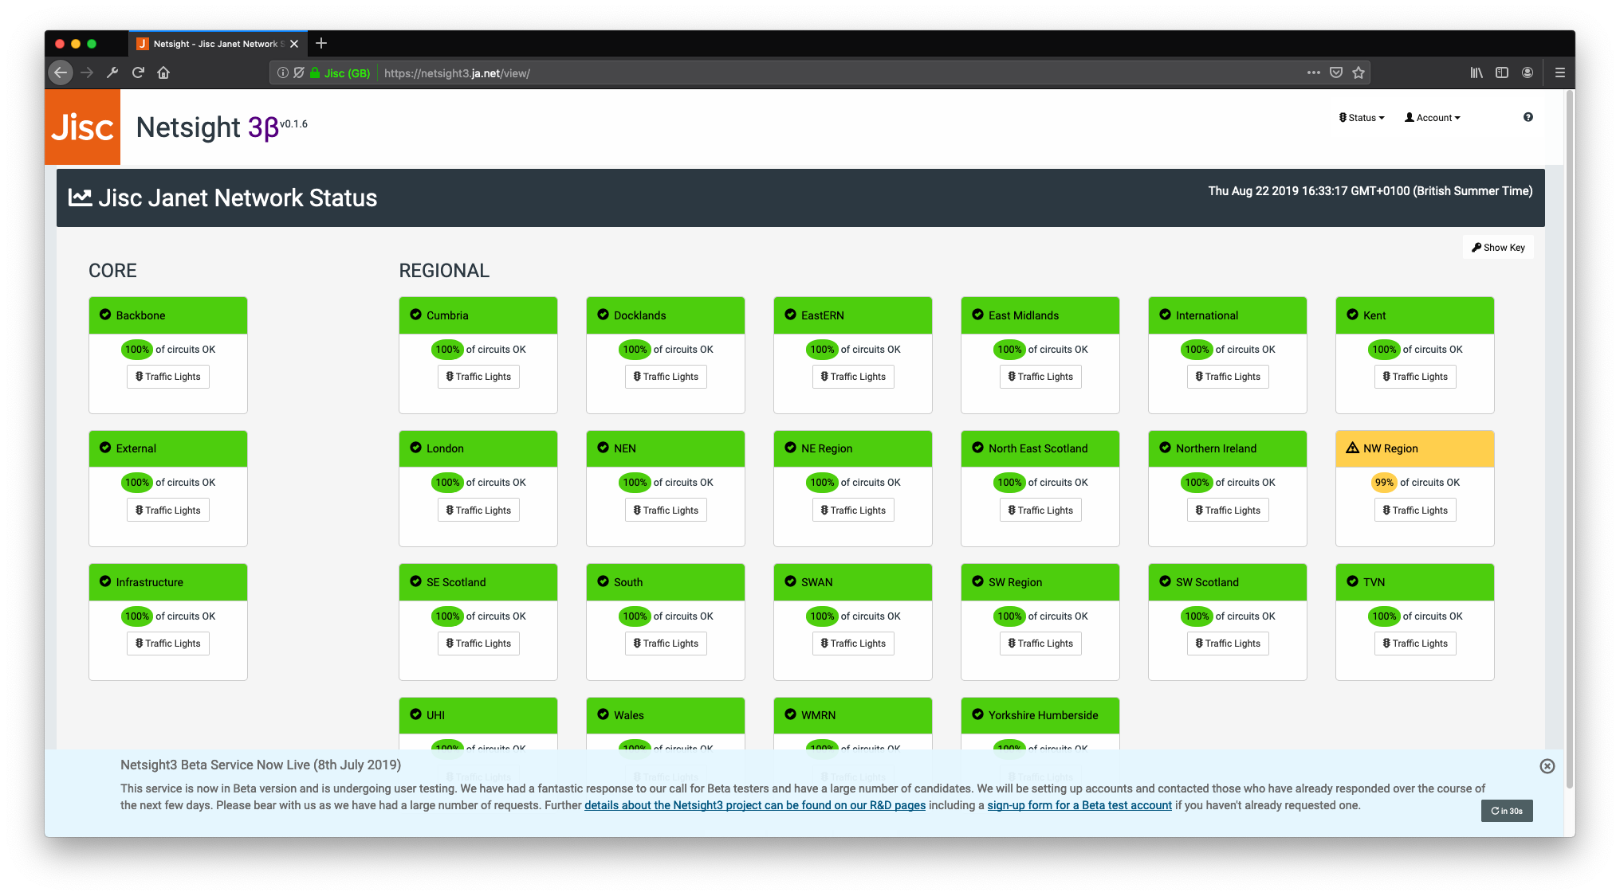
Task: Open the Account dropdown menu
Action: pyautogui.click(x=1433, y=118)
